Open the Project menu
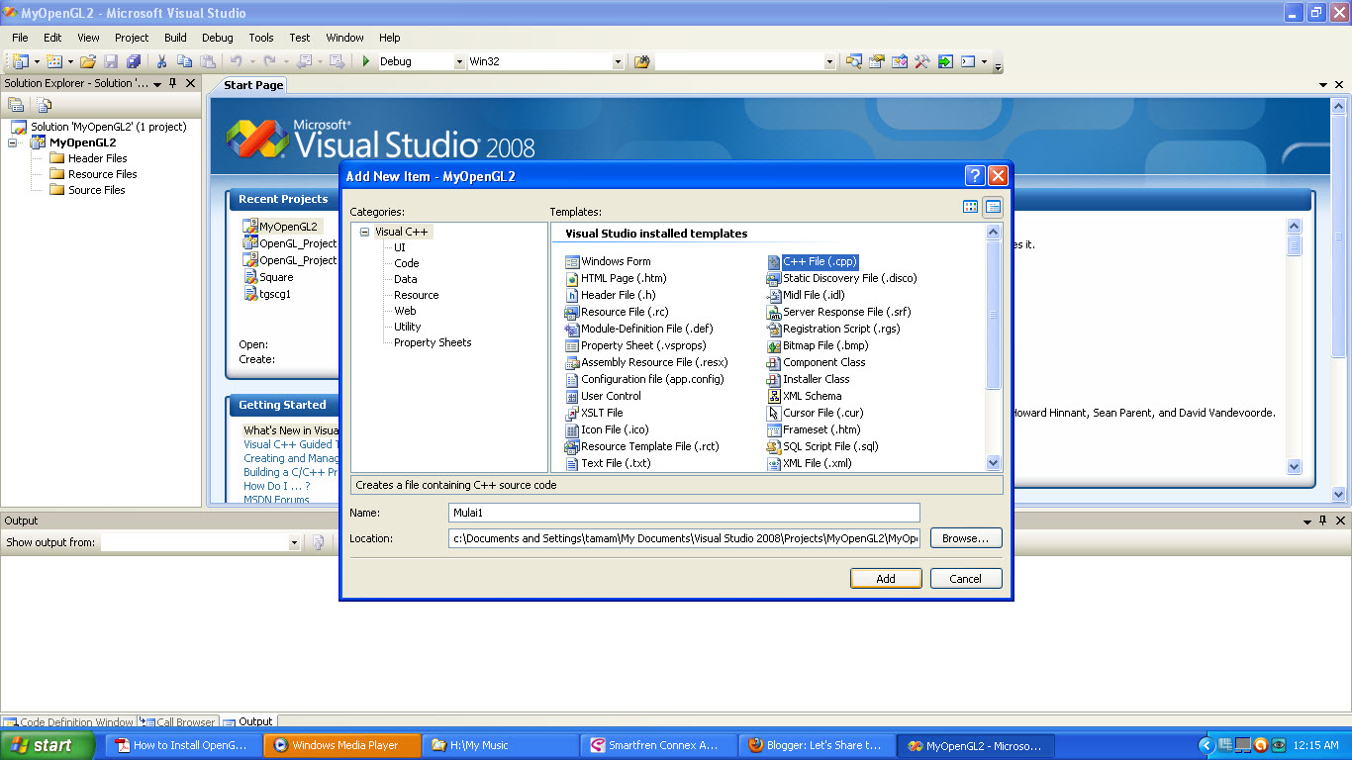Viewport: 1352px width, 760px height. point(132,38)
